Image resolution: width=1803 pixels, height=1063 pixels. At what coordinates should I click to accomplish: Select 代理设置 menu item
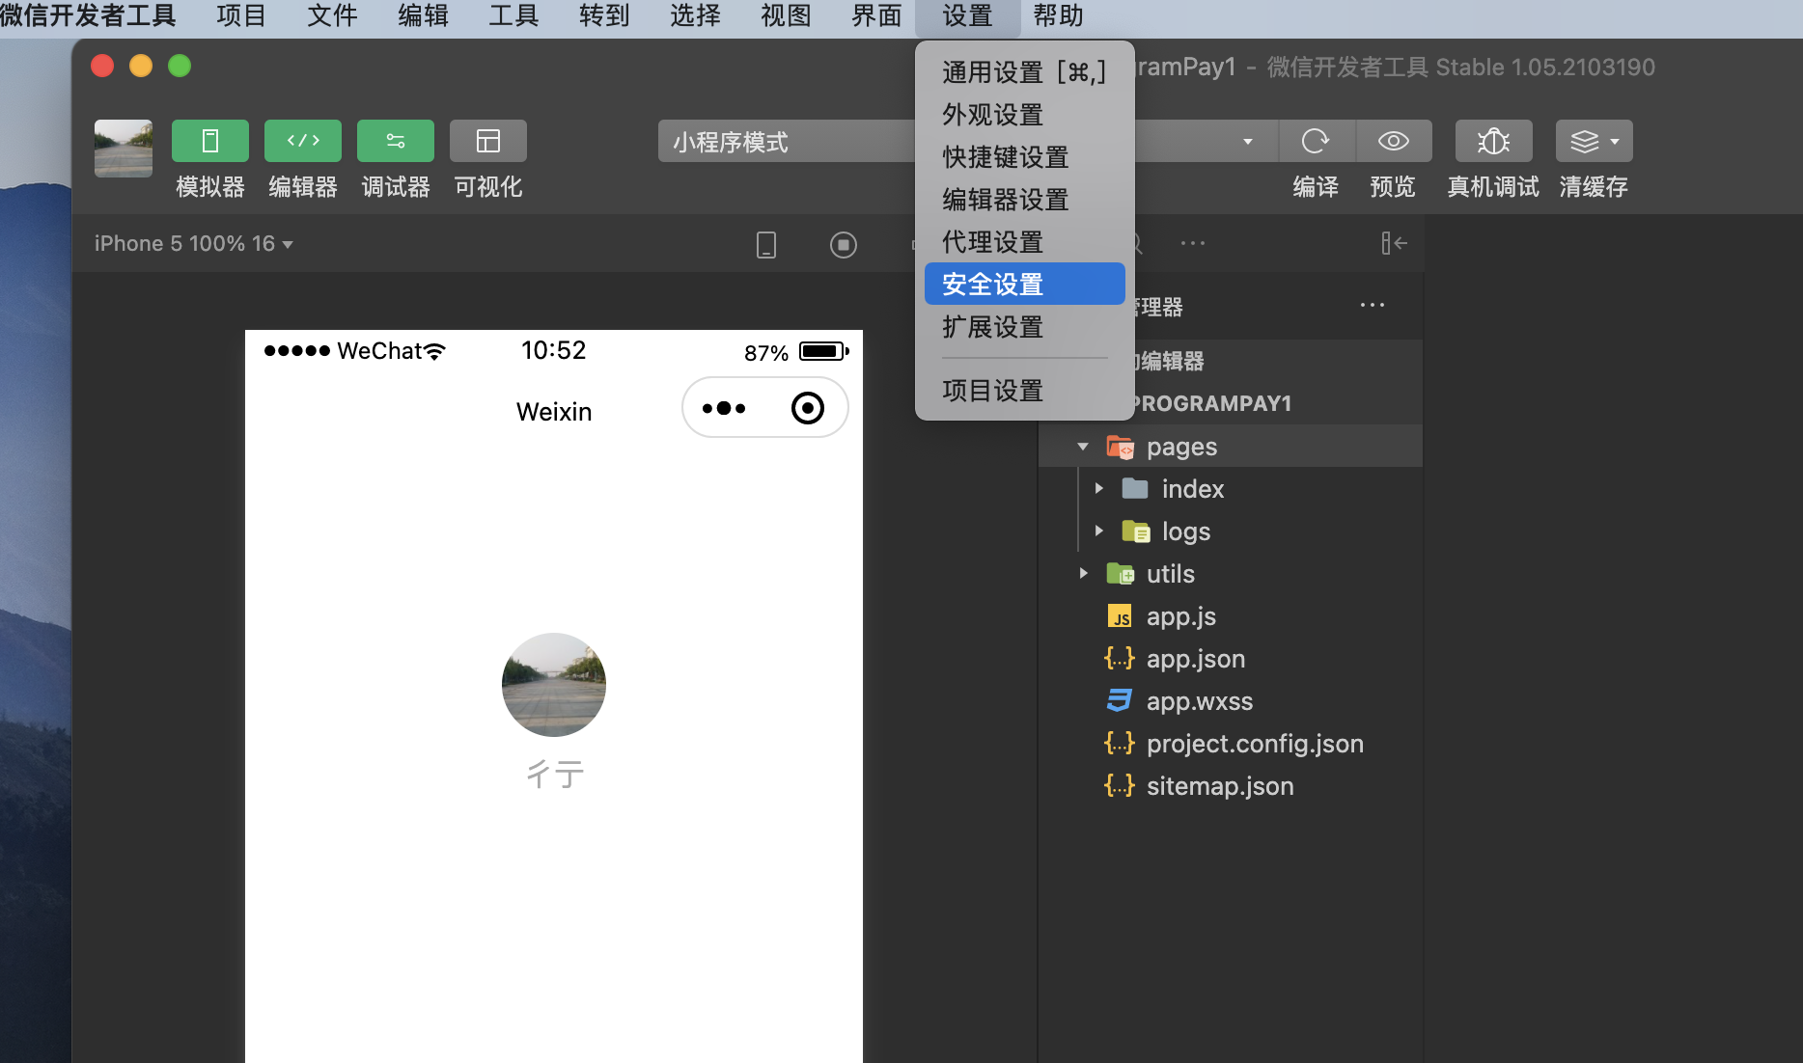pos(1024,242)
